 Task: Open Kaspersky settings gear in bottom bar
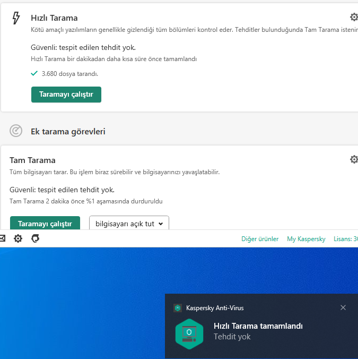pos(18,238)
